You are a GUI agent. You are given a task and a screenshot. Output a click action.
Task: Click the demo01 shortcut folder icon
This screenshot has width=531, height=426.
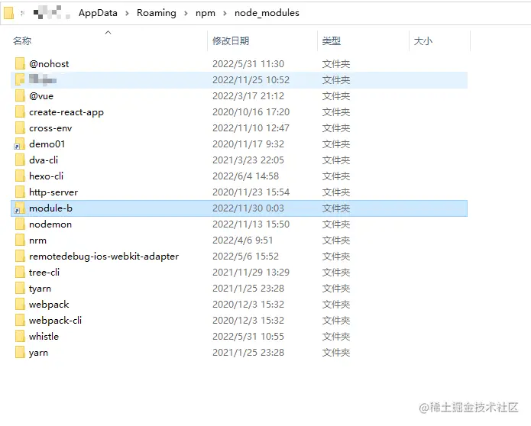(19, 144)
